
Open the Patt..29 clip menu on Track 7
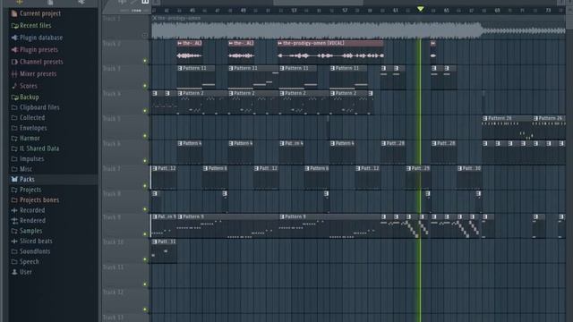pyautogui.click(x=408, y=169)
